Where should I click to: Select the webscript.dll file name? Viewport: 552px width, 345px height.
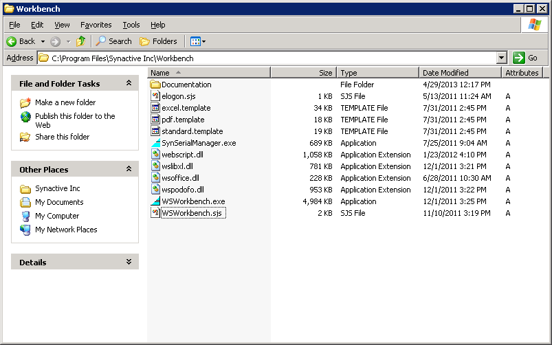coord(182,155)
